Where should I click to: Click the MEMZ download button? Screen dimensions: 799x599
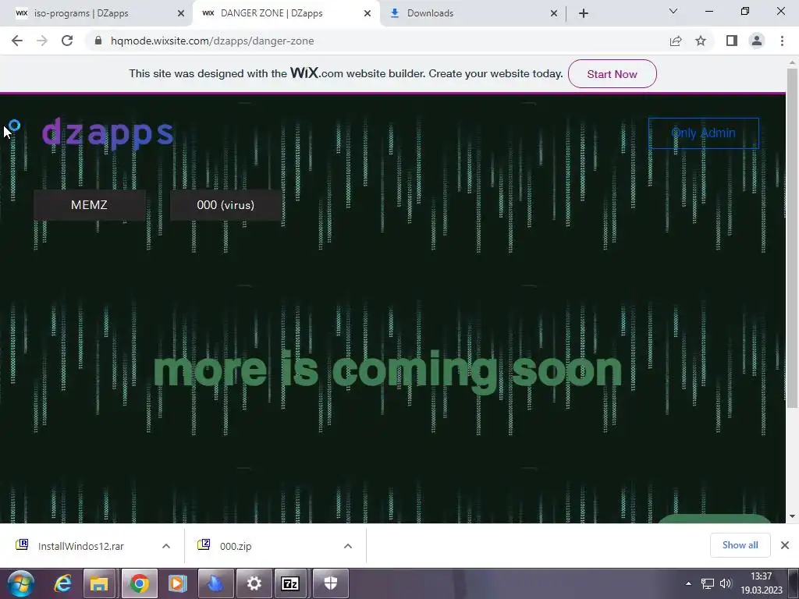coord(89,205)
